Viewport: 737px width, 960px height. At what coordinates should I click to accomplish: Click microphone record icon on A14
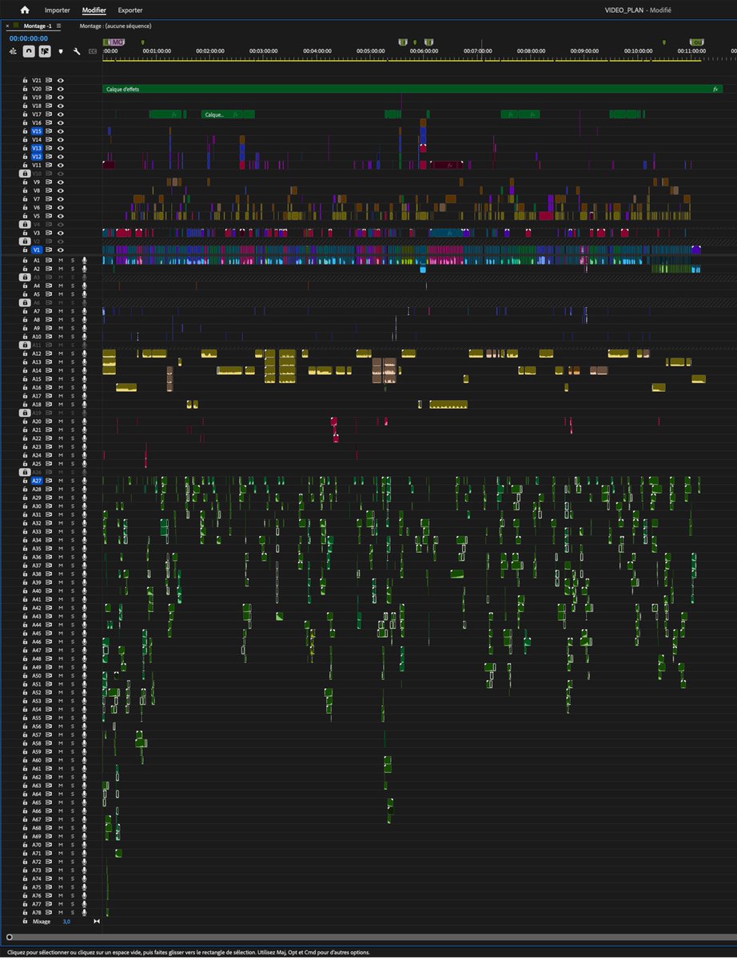pos(84,370)
